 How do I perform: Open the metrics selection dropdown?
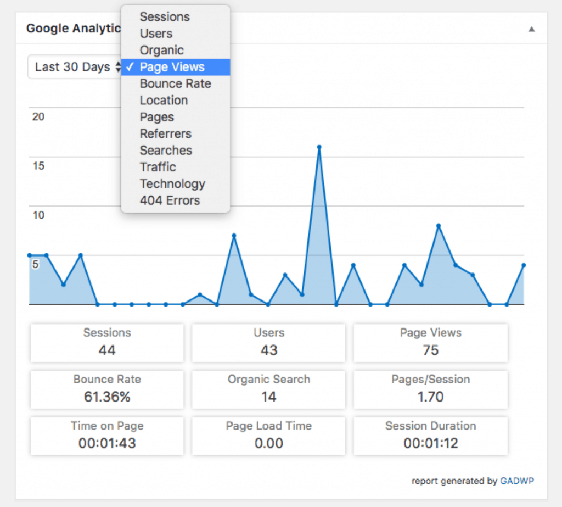tap(176, 66)
